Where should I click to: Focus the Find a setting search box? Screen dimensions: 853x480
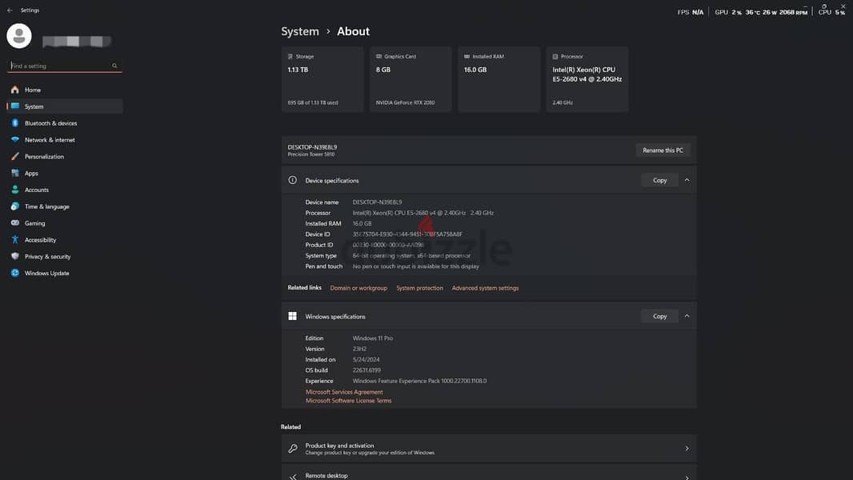65,66
